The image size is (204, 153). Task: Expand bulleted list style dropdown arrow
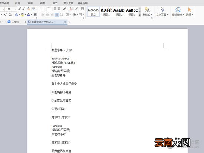click(45, 9)
